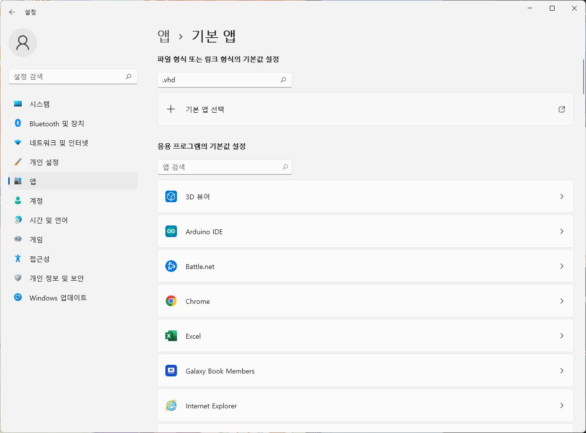Click the network Wi-Fi icon in sidebar
Screen dimensions: 586x433
tap(18, 143)
